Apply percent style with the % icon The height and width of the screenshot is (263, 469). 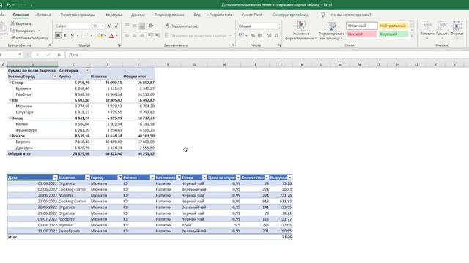pos(253,36)
